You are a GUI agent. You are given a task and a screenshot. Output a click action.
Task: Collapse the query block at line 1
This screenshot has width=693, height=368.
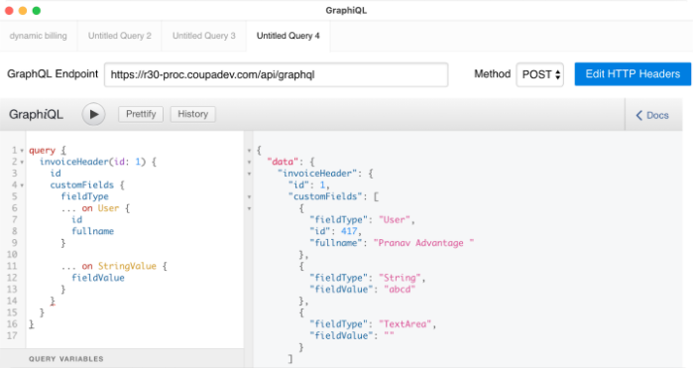coord(22,151)
